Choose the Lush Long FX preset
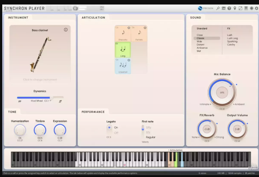 click(232, 38)
